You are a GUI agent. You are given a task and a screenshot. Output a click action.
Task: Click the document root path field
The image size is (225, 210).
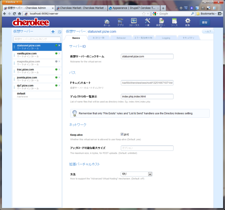pos(147,83)
